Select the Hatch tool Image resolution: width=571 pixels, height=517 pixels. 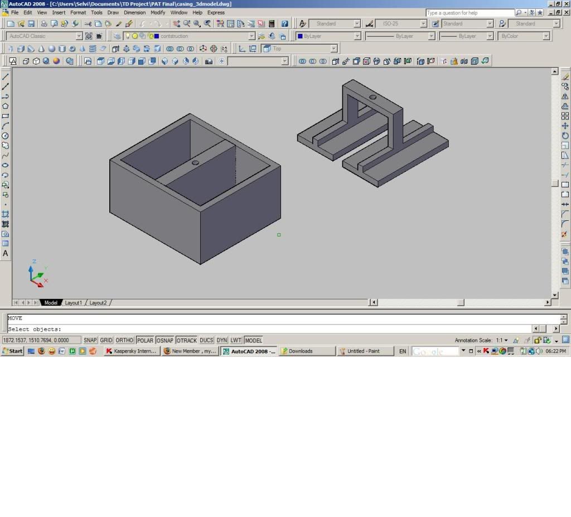[6, 214]
